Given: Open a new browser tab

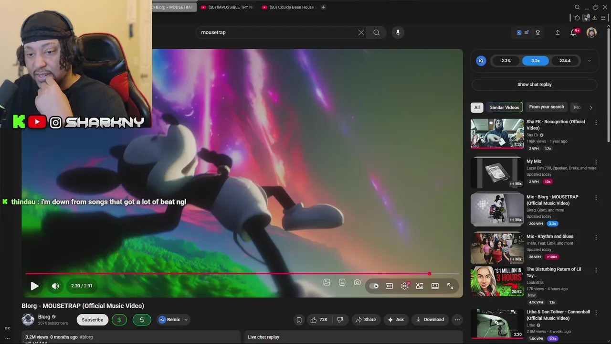Looking at the screenshot, I should tap(323, 7).
